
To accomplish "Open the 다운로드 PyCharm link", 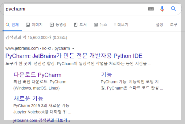I will 38,75.
